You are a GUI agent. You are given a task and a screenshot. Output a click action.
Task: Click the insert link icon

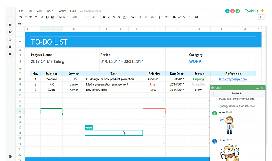pos(179,17)
